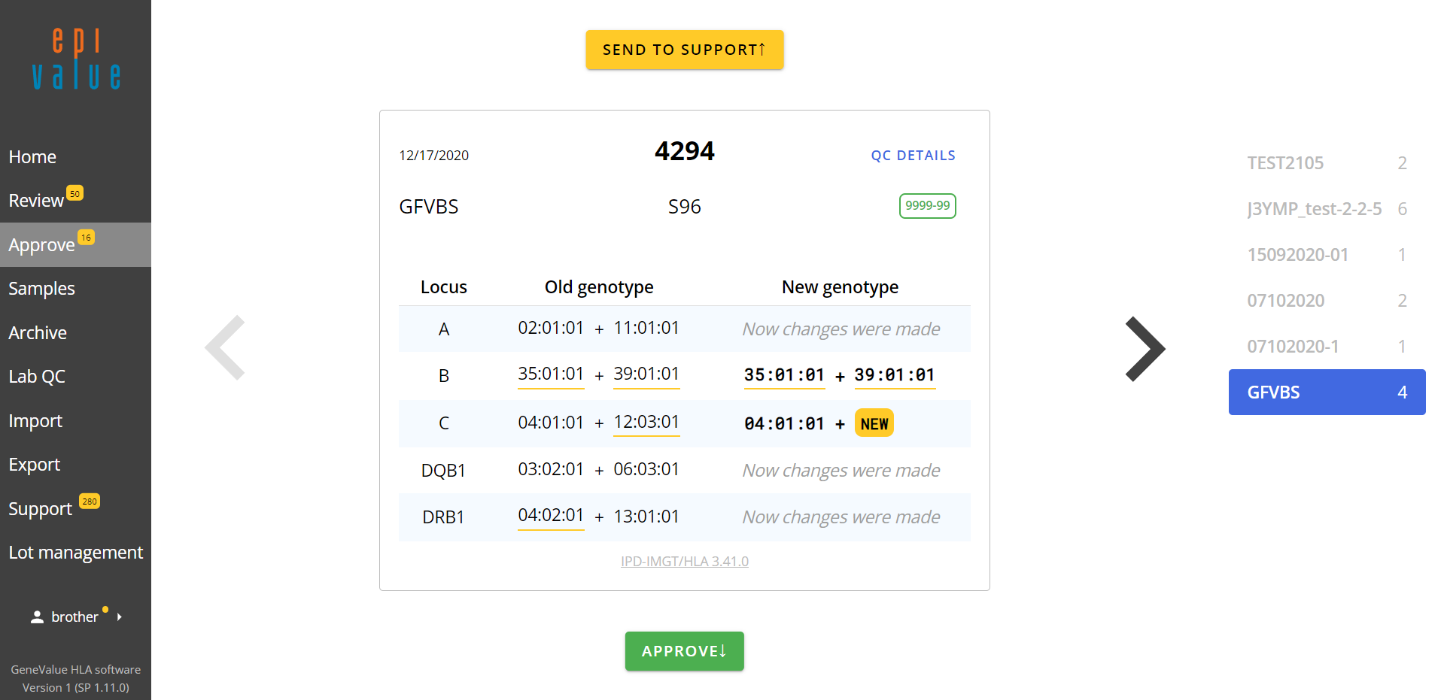The width and height of the screenshot is (1444, 700).
Task: Open Lot management in sidebar
Action: [x=75, y=553]
